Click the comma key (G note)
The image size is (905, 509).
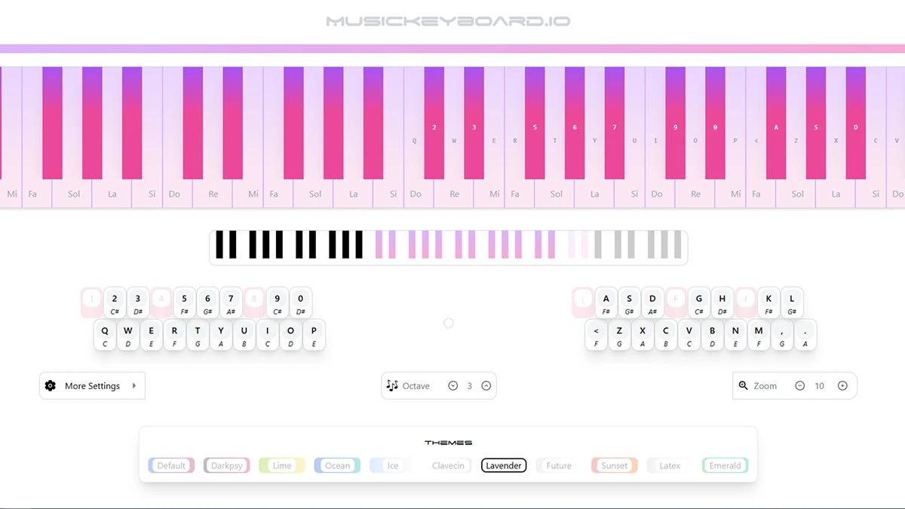pyautogui.click(x=782, y=335)
